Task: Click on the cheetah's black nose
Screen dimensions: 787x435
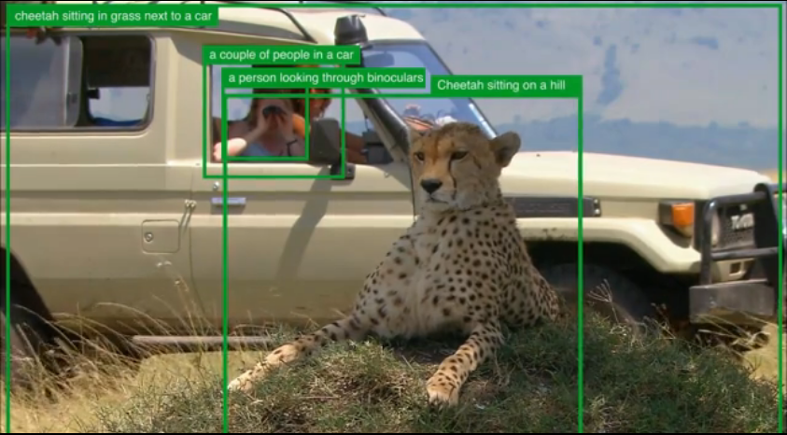Action: (x=430, y=186)
